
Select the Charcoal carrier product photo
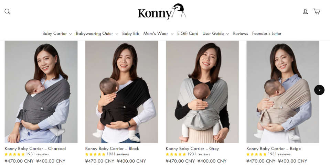(41, 92)
